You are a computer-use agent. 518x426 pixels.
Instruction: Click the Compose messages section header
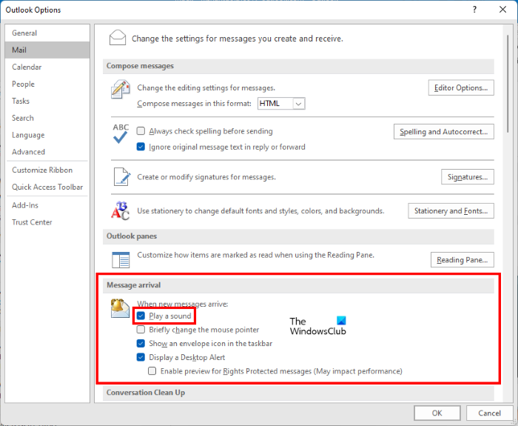pos(298,66)
